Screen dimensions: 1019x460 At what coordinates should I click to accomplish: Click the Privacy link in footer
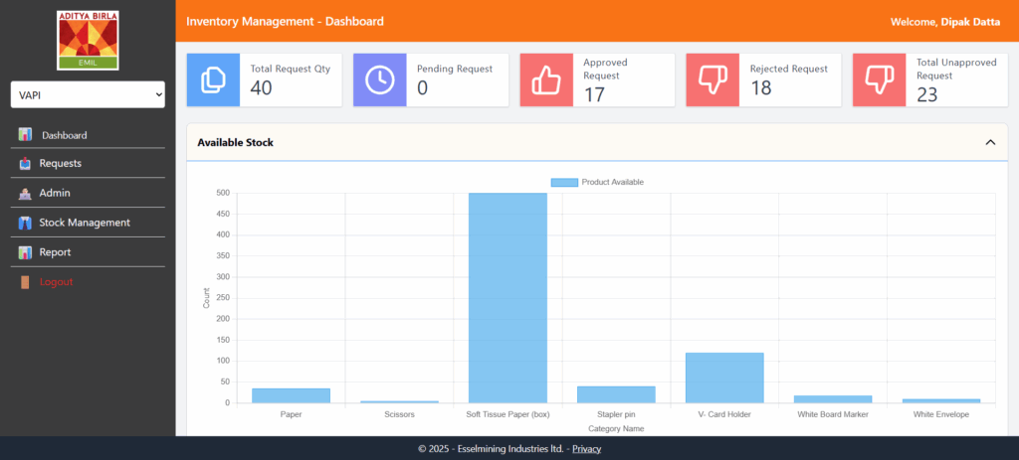pos(586,449)
